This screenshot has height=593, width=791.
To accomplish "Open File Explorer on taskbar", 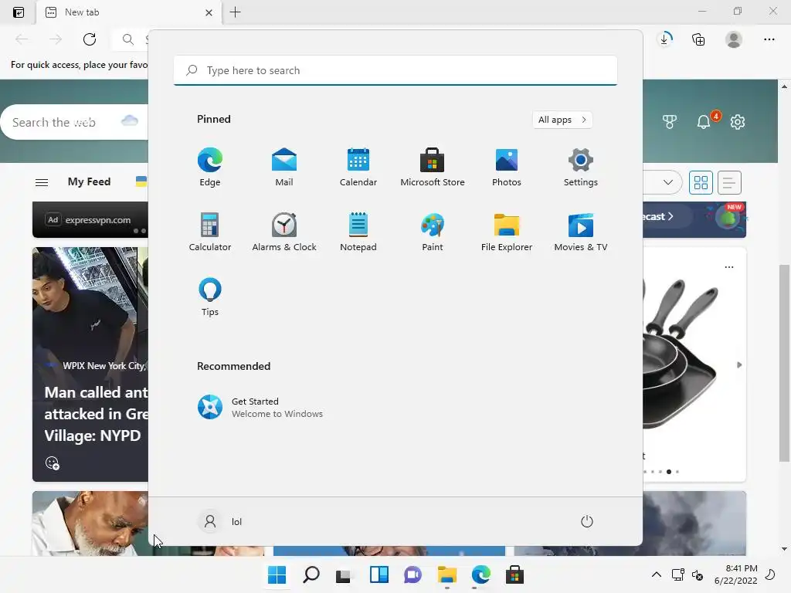I will click(447, 574).
